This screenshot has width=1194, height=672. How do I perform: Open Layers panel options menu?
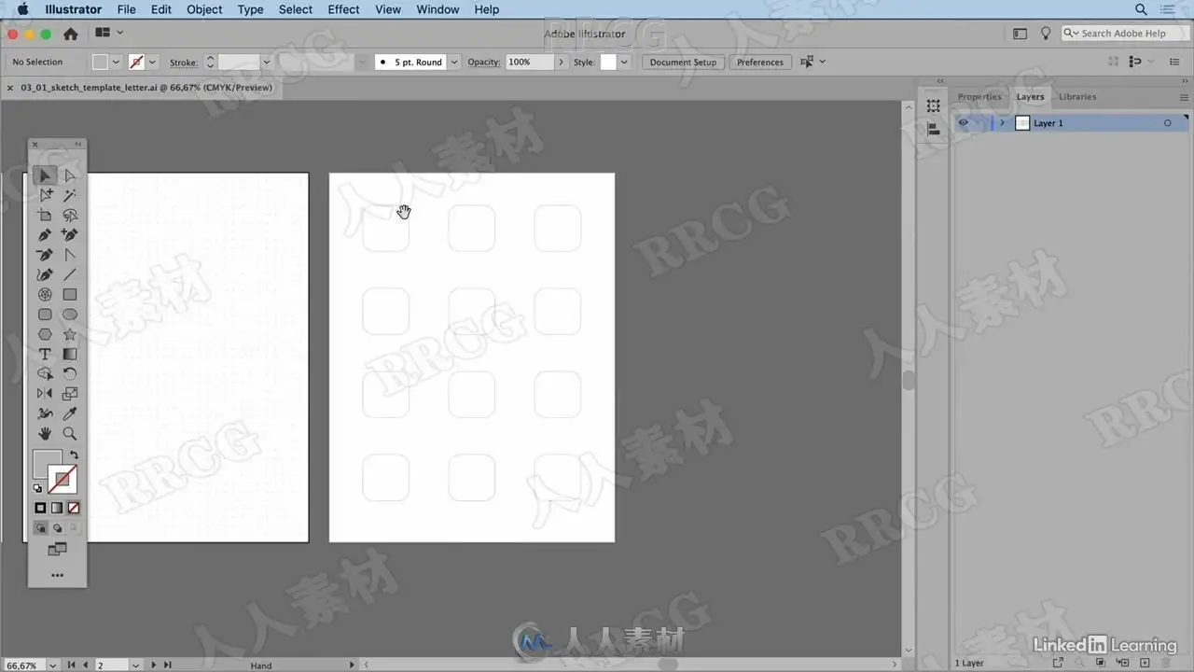[x=1185, y=97]
